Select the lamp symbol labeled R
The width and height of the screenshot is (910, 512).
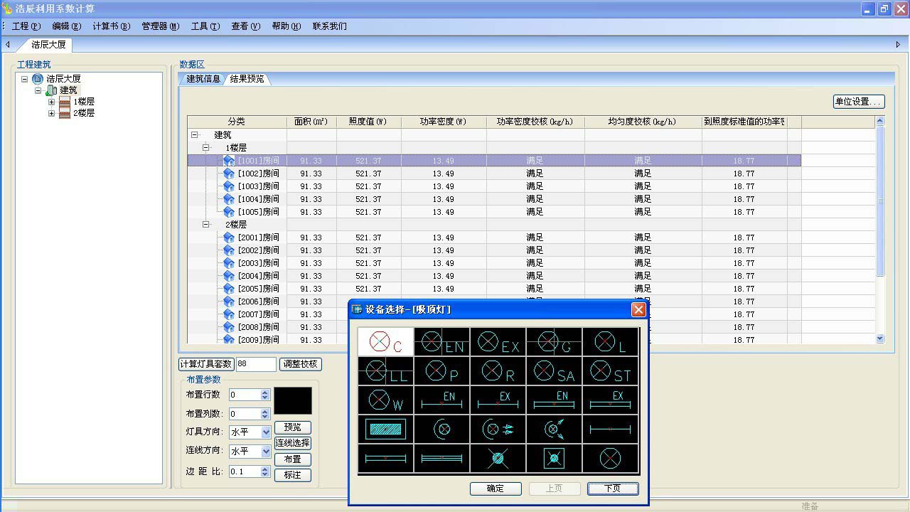tap(498, 371)
